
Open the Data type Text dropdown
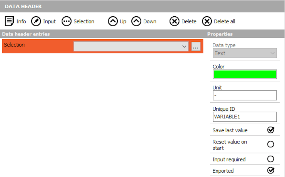245,53
